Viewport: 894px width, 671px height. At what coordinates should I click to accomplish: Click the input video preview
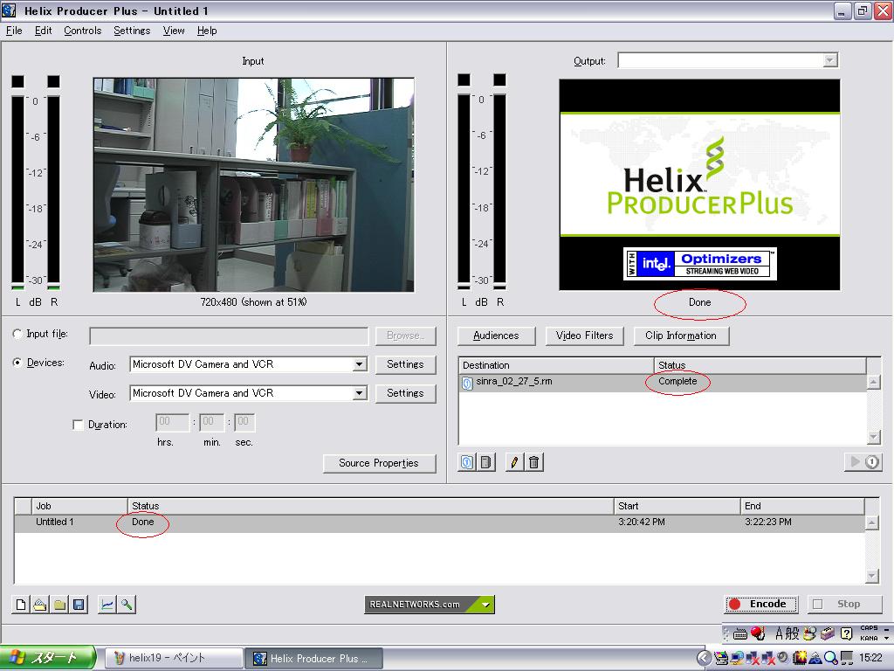click(x=254, y=185)
